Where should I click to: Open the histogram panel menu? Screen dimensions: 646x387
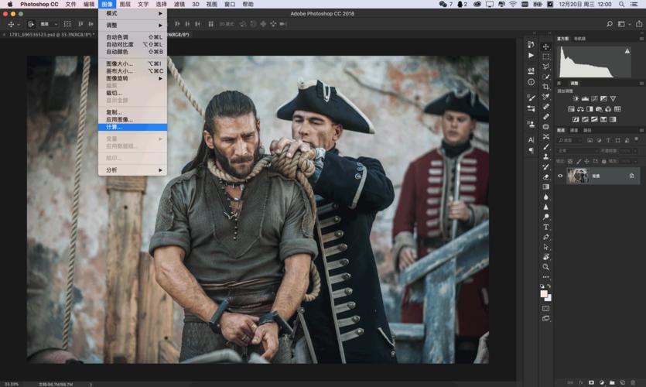[x=641, y=39]
